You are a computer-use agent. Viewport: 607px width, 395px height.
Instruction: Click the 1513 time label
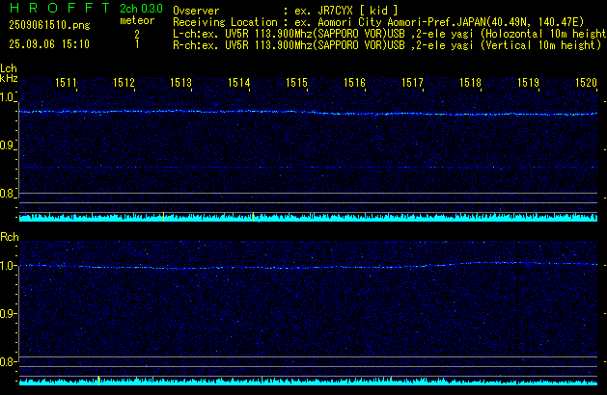(181, 83)
